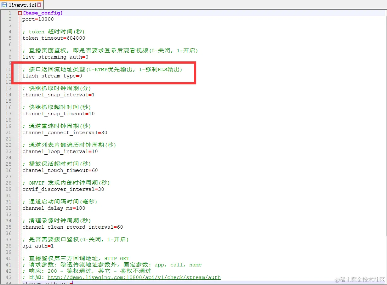Image resolution: width=387 pixels, height=285 pixels.
Task: Click the '; 直播页面鉴权' comment line
Action: click(110, 51)
